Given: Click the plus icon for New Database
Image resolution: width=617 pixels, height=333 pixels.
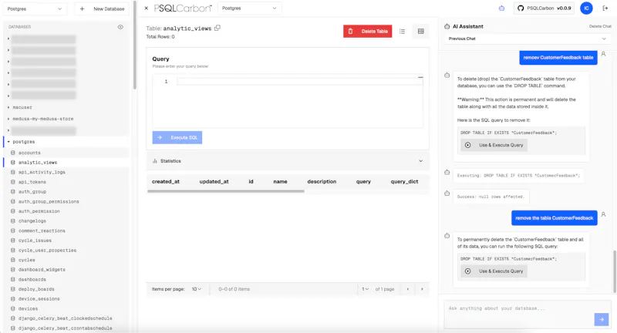Looking at the screenshot, I should click(82, 8).
